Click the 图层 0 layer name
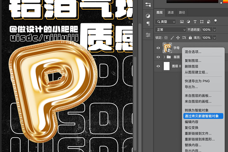Viewport: 228px width, 152px height. point(177,66)
